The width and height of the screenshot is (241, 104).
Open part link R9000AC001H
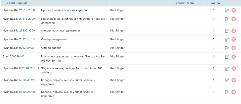[29, 68]
